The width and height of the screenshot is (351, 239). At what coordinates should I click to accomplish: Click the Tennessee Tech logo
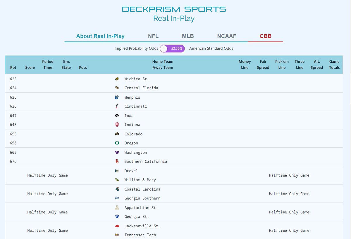click(117, 235)
